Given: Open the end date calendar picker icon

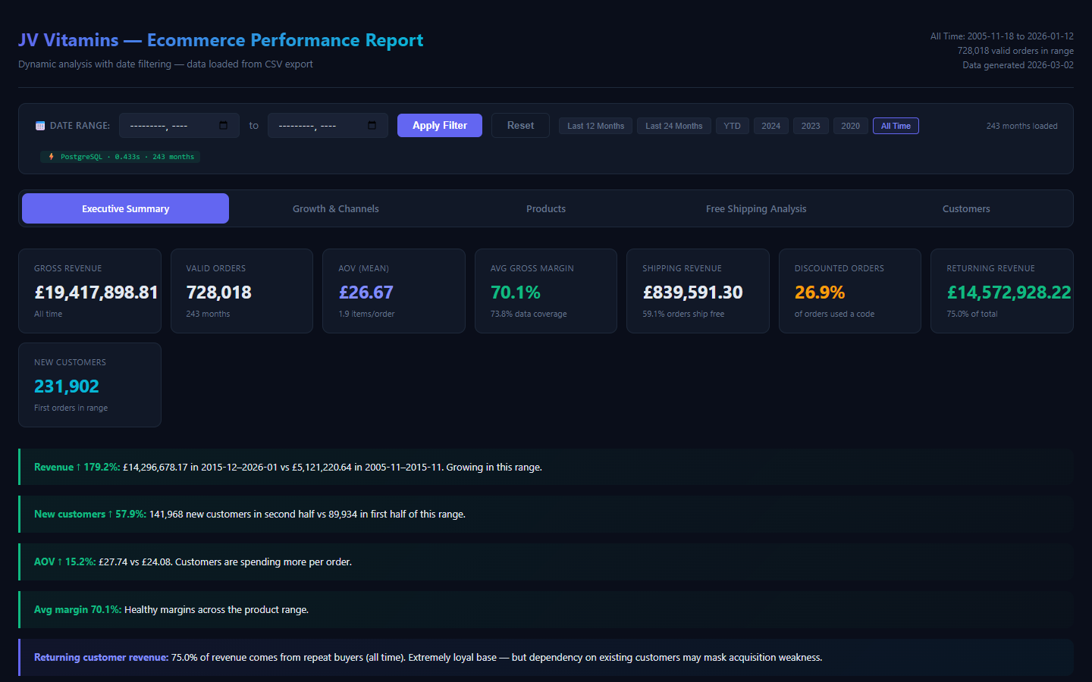Looking at the screenshot, I should tap(372, 126).
